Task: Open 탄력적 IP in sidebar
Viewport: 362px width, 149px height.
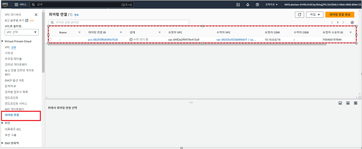Action: click(x=10, y=86)
